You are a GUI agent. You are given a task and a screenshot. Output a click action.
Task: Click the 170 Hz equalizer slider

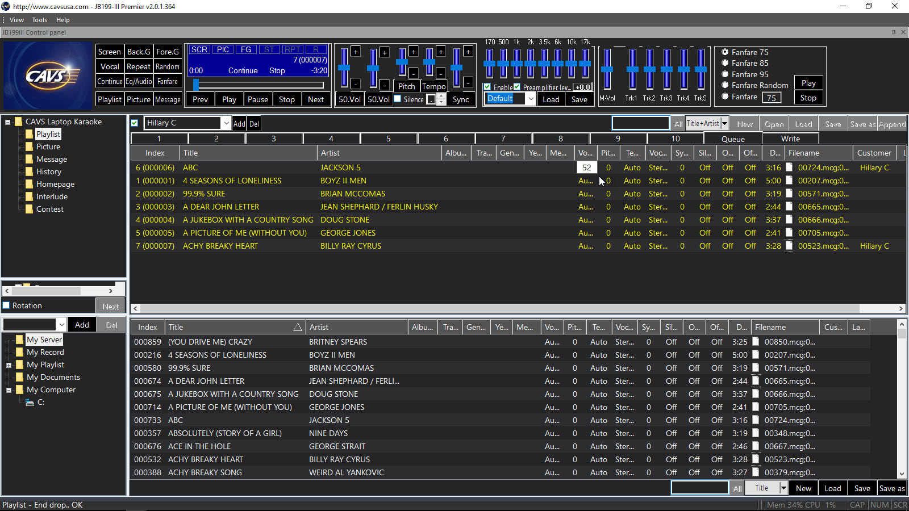(489, 64)
